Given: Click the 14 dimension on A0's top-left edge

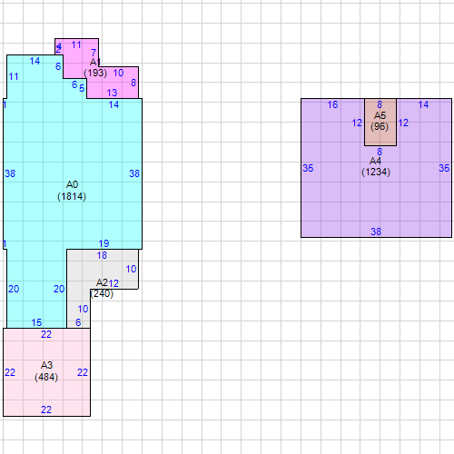Looking at the screenshot, I should (35, 61).
